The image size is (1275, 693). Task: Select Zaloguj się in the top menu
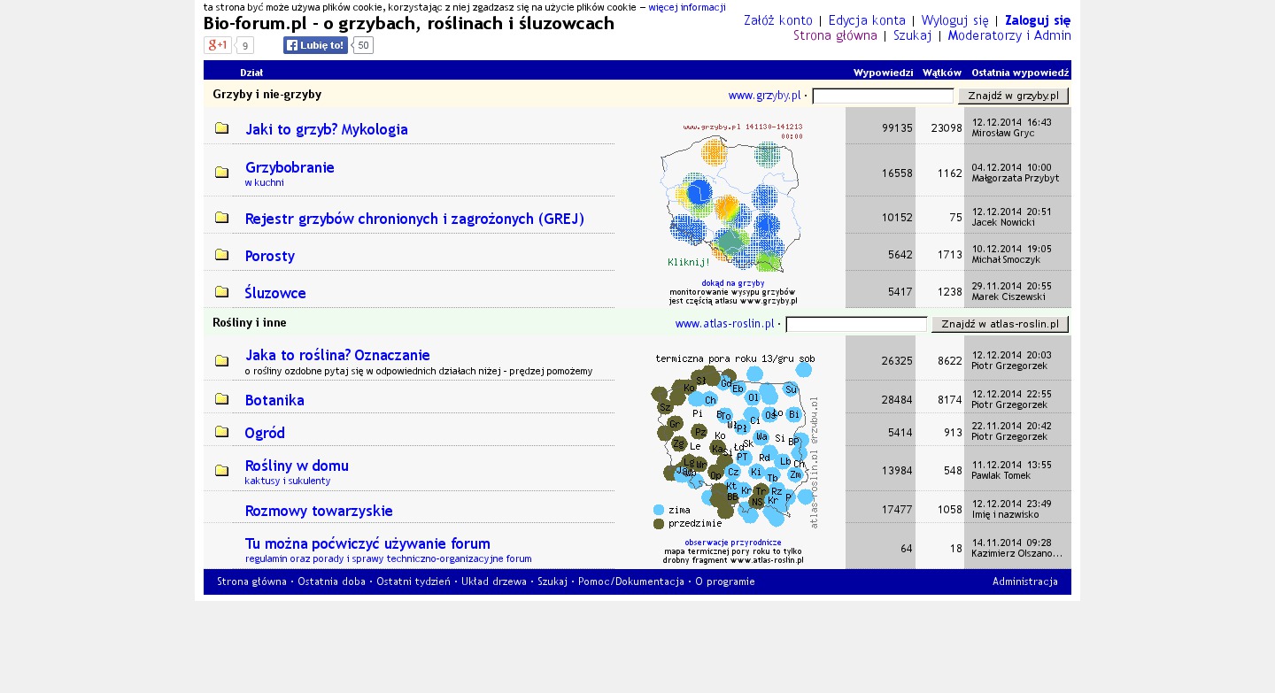[x=1038, y=20]
